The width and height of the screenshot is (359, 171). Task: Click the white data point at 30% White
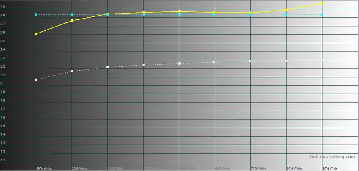click(108, 67)
